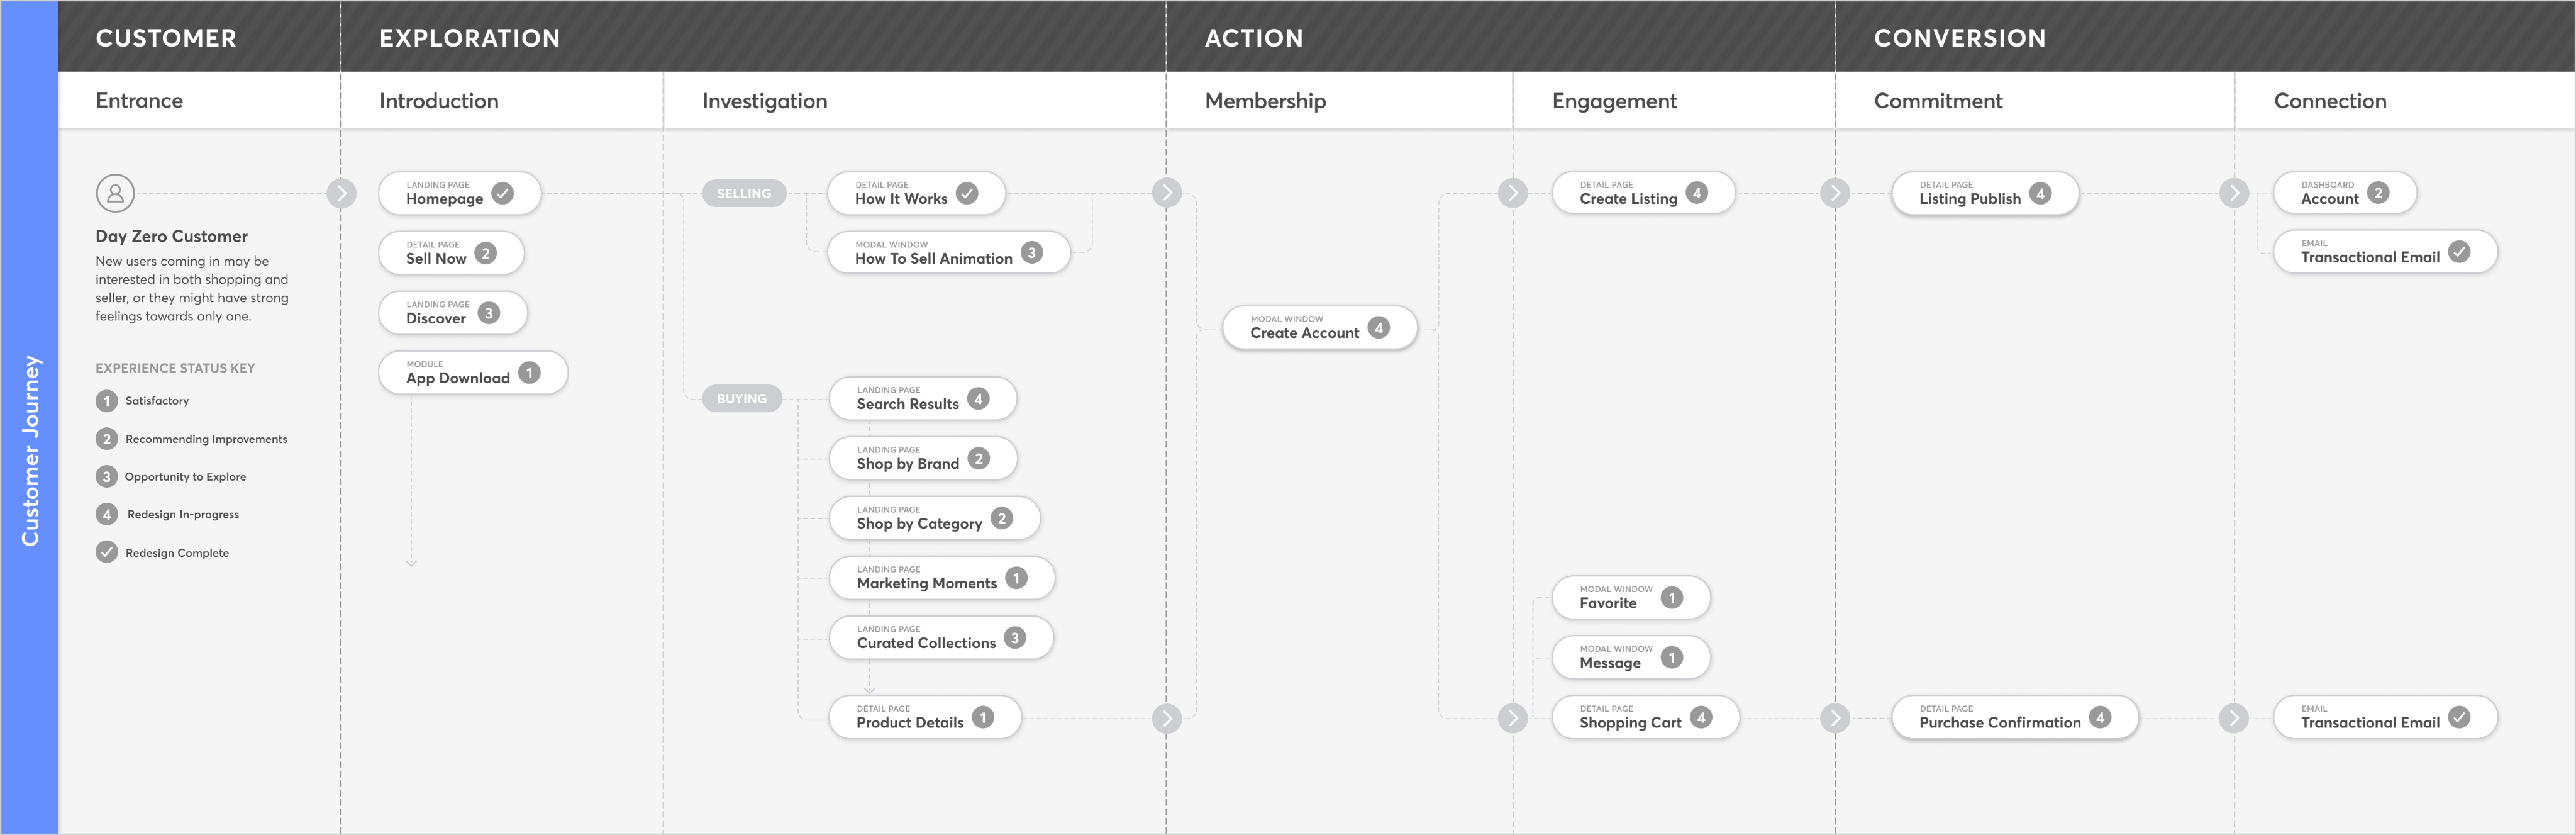Image resolution: width=2576 pixels, height=835 pixels.
Task: Click the arrow circle before Create Listing
Action: pyautogui.click(x=1512, y=193)
